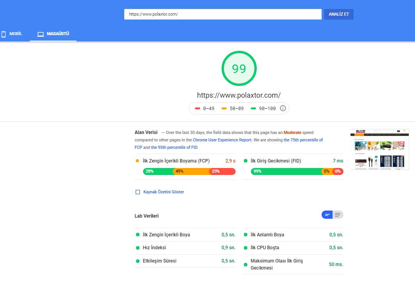Click the green 90–100 legend marker
415x284 pixels.
click(253, 109)
